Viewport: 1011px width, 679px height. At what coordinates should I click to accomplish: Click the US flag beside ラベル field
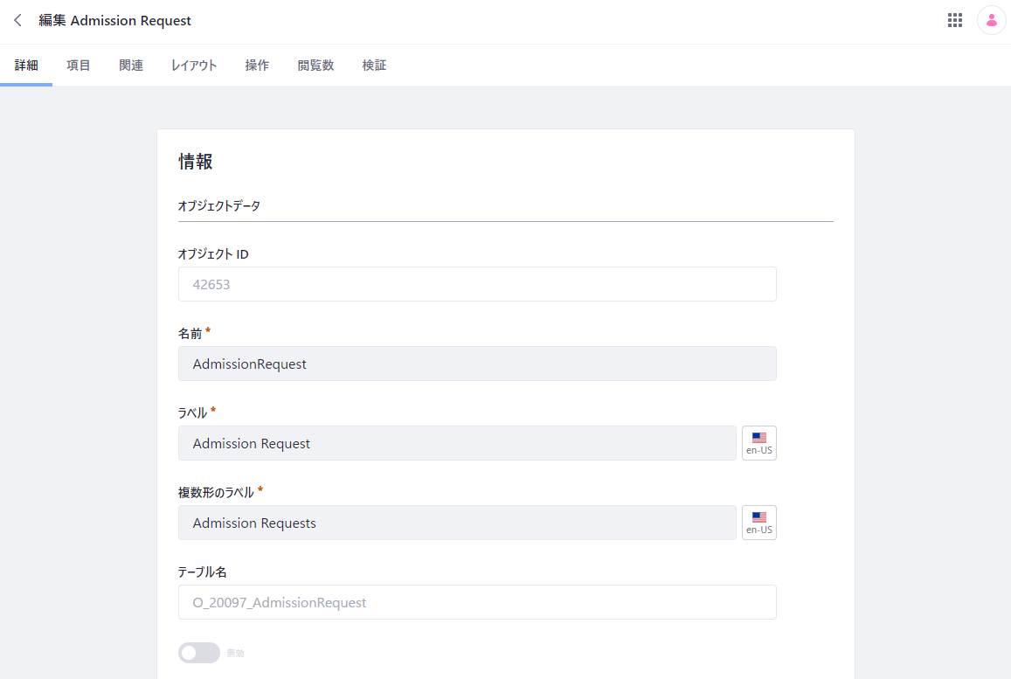(758, 437)
